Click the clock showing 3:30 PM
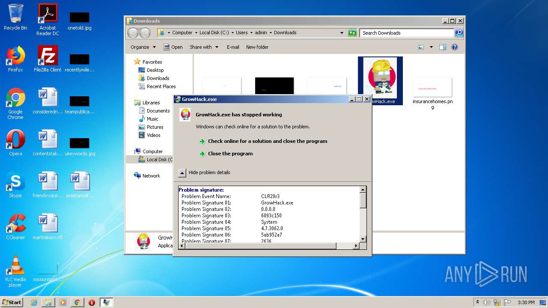This screenshot has height=308, width=548. 526,302
